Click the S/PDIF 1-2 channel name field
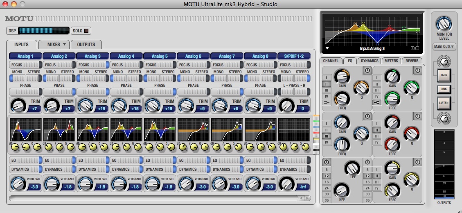The width and height of the screenshot is (462, 213). [294, 56]
